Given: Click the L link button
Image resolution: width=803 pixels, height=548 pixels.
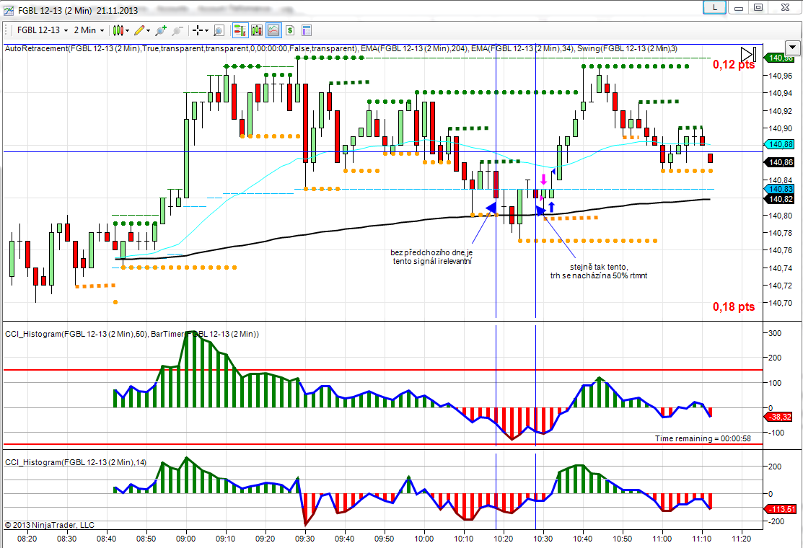Looking at the screenshot, I should [x=714, y=7].
